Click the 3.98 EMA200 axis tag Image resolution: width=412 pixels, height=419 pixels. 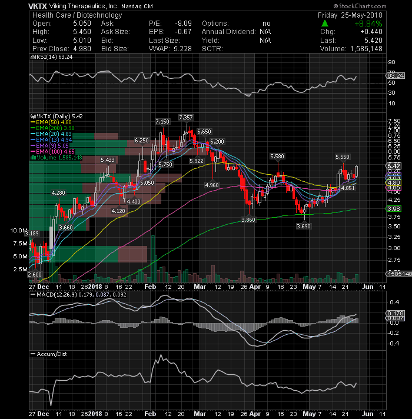coord(394,209)
